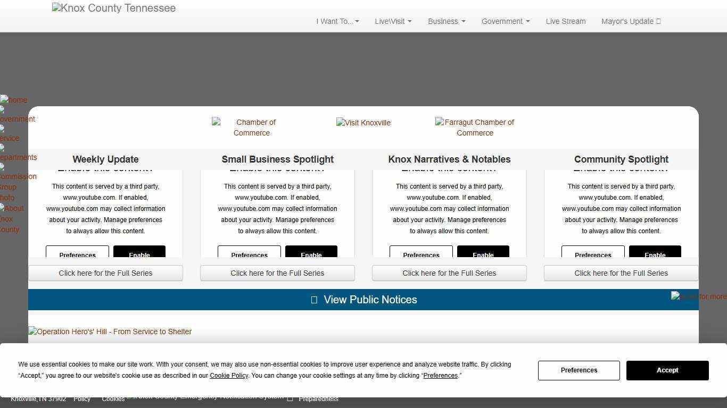This screenshot has width=727, height=408.
Task: Expand the Business dropdown menu
Action: tap(447, 21)
